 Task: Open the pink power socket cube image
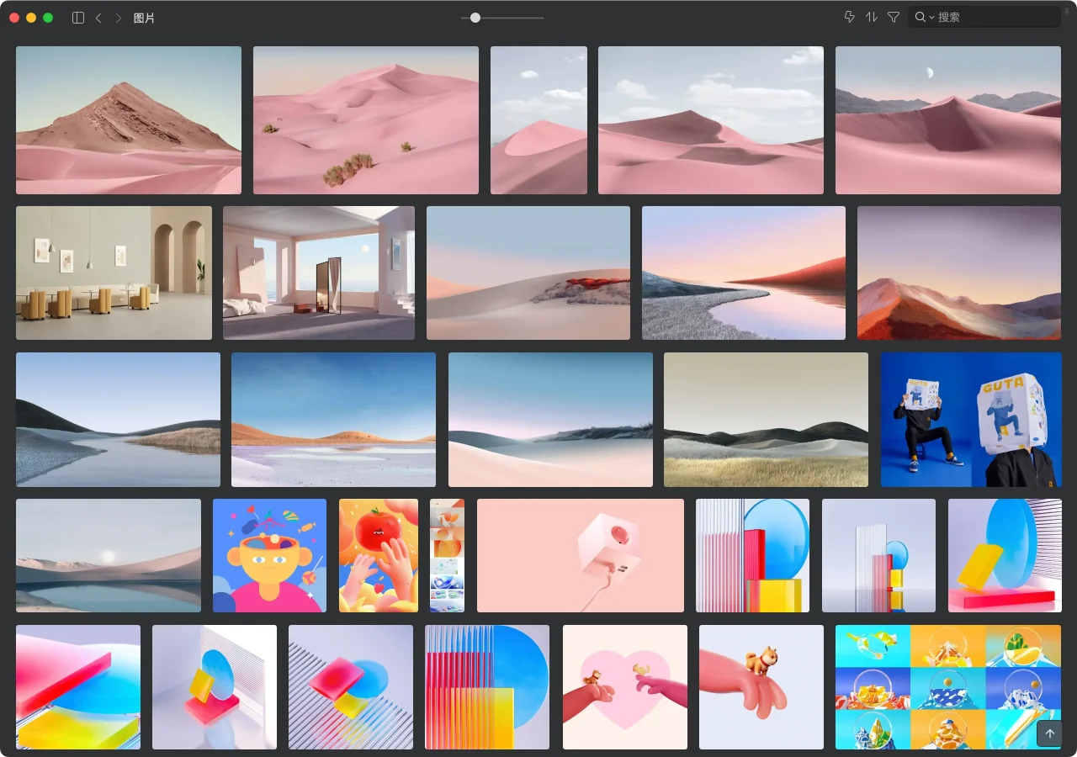point(581,556)
